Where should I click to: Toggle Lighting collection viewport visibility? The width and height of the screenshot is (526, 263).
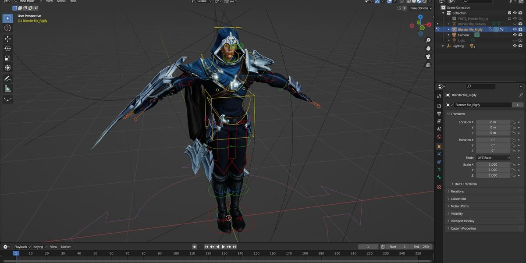pyautogui.click(x=515, y=46)
